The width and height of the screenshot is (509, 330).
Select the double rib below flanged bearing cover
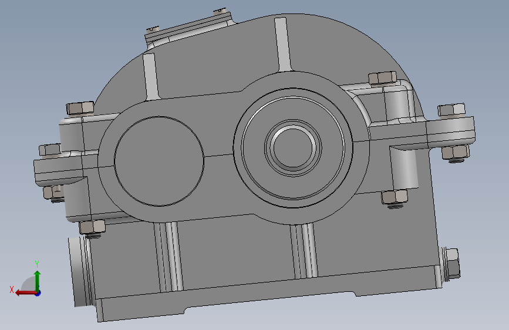tap(304, 251)
